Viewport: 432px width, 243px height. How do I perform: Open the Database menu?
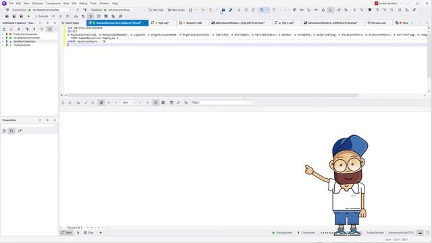tap(38, 3)
